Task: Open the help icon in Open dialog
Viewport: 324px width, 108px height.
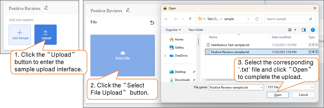Action: point(313,30)
